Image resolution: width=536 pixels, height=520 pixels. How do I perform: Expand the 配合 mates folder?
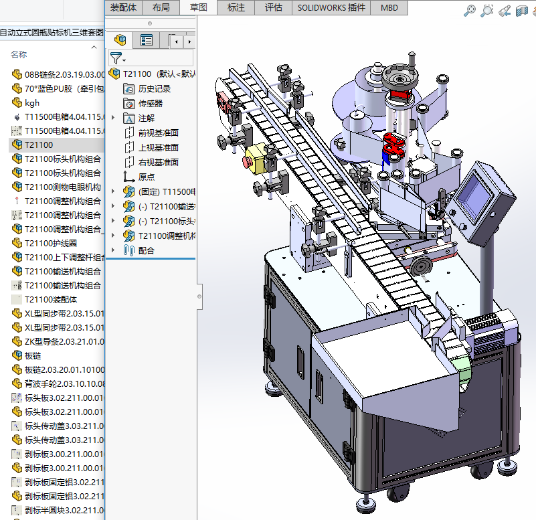[x=113, y=250]
